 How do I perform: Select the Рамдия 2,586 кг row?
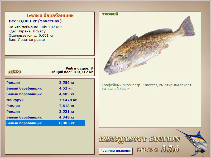click(x=45, y=82)
